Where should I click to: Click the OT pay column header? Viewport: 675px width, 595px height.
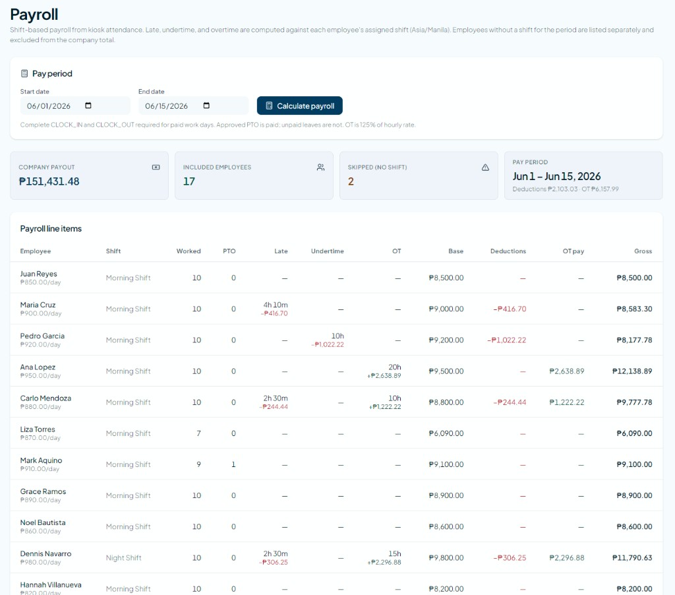[x=573, y=251]
